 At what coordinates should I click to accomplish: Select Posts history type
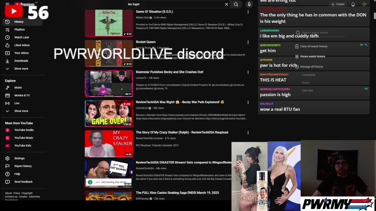click(x=305, y=83)
